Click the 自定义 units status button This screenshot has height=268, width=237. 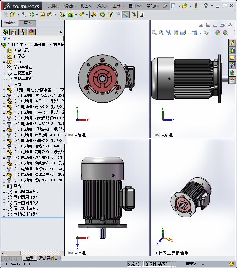click(x=191, y=264)
